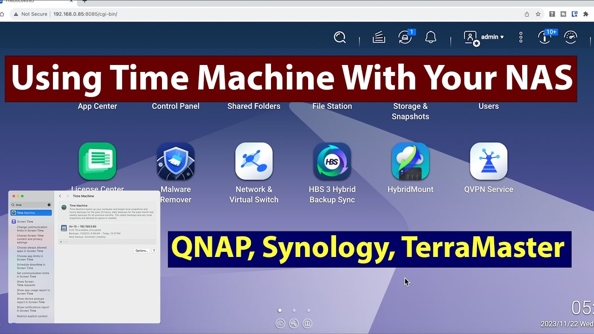This screenshot has height=334, width=594.
Task: Click the admin user profile icon
Action: (471, 38)
